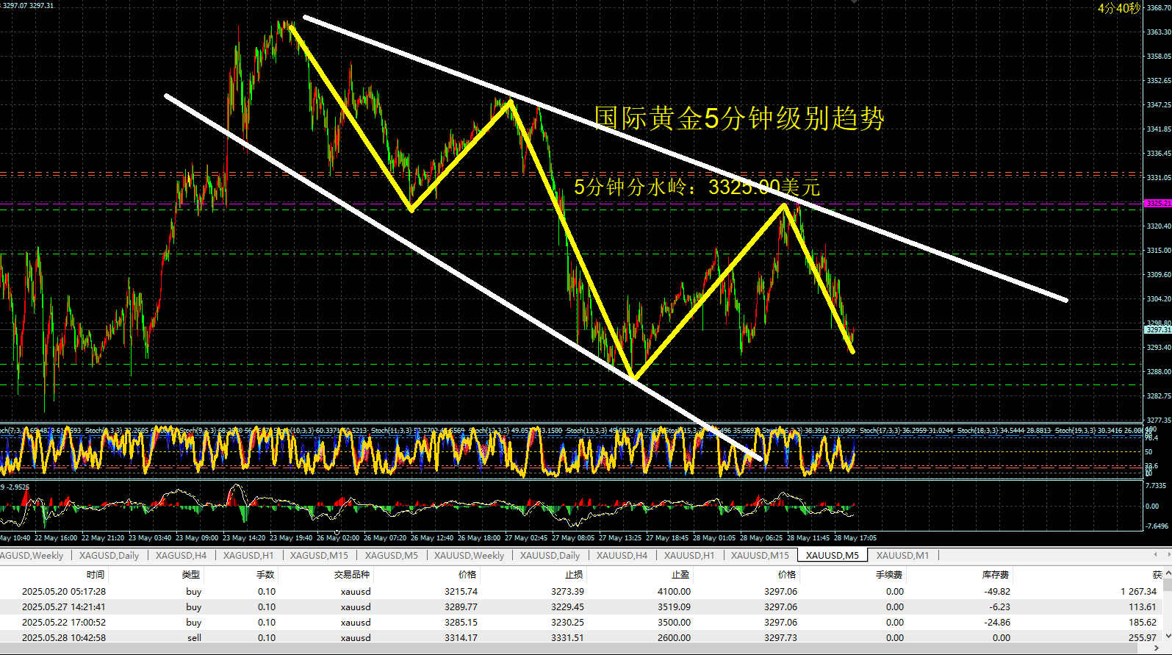Click the chart shift triangle at top edge

(x=854, y=2)
